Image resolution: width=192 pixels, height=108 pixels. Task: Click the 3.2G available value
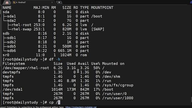pyautogui.click(x=85, y=68)
